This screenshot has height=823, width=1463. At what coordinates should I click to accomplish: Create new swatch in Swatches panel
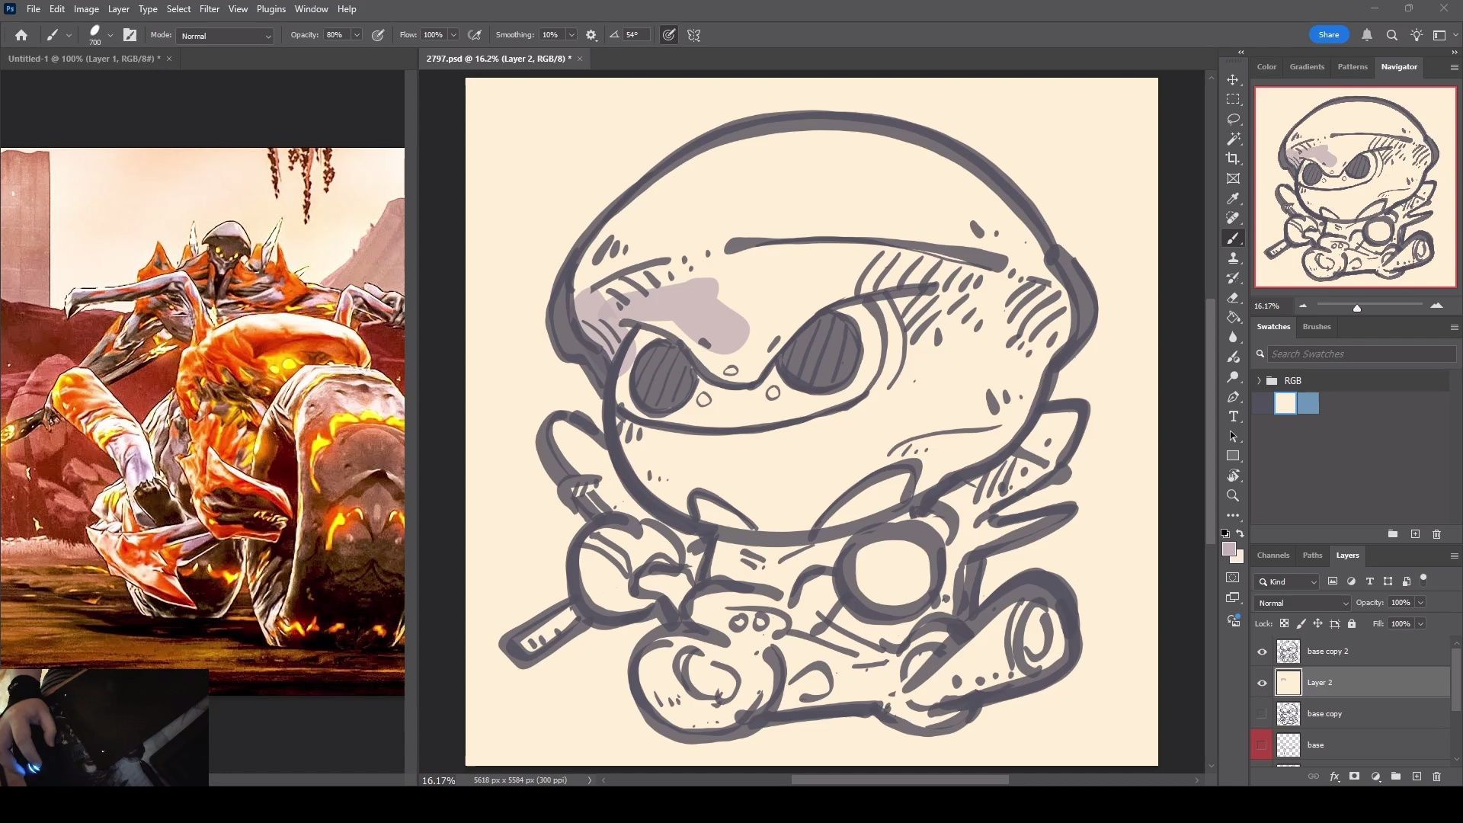1415,534
